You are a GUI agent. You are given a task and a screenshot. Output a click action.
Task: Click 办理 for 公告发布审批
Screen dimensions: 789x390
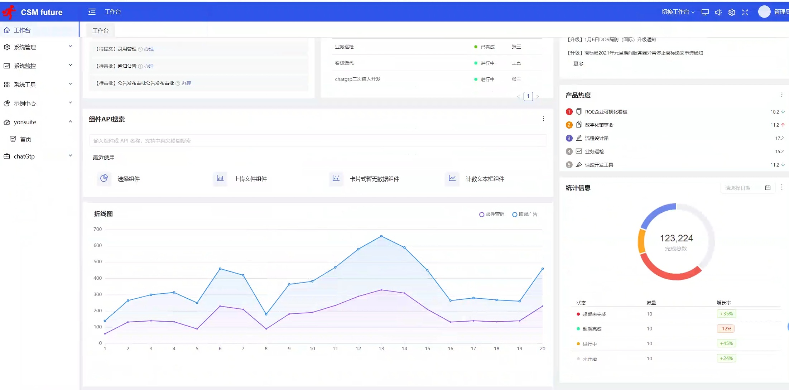coord(186,83)
